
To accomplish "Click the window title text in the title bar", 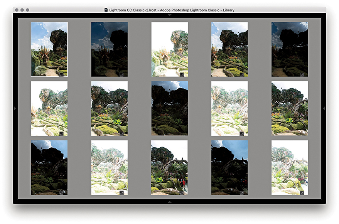I will [x=172, y=10].
